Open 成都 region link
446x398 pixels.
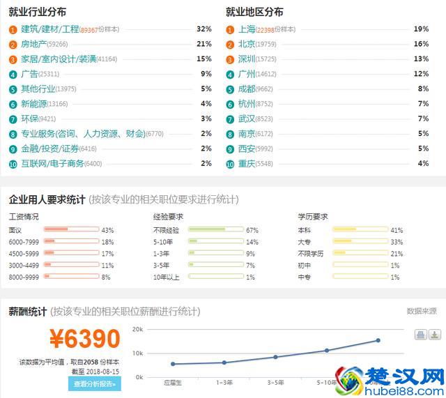point(247,89)
